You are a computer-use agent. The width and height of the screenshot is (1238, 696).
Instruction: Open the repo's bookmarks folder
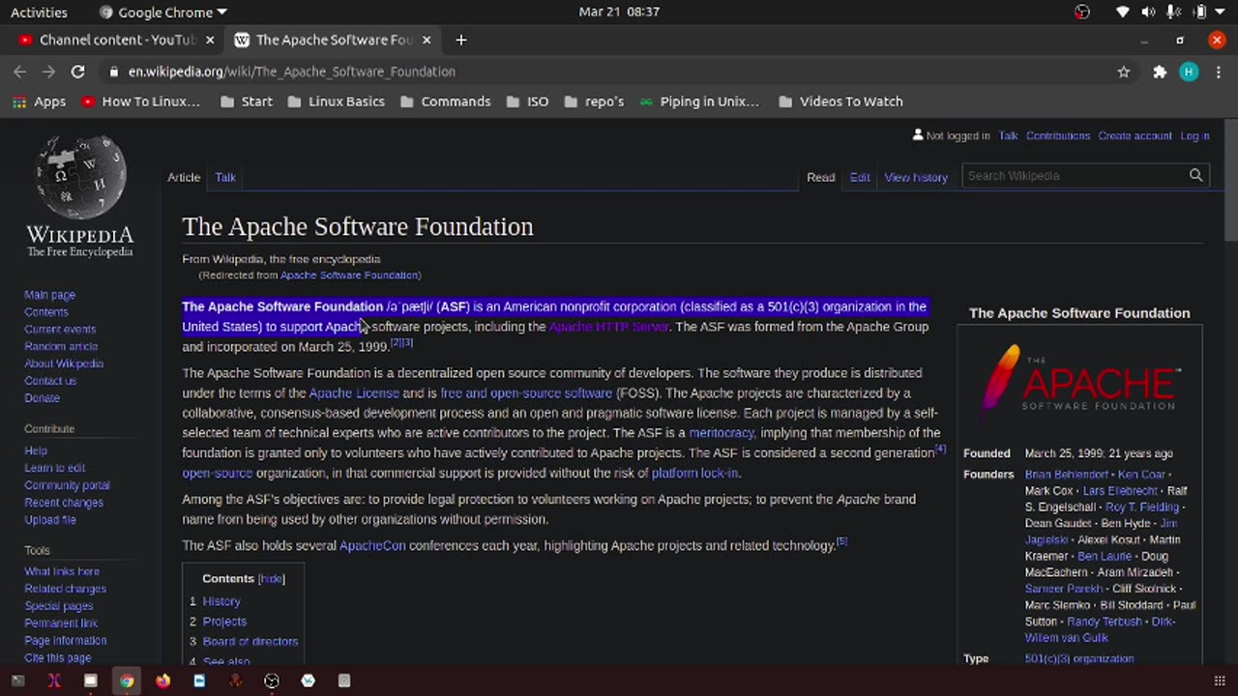pos(593,101)
